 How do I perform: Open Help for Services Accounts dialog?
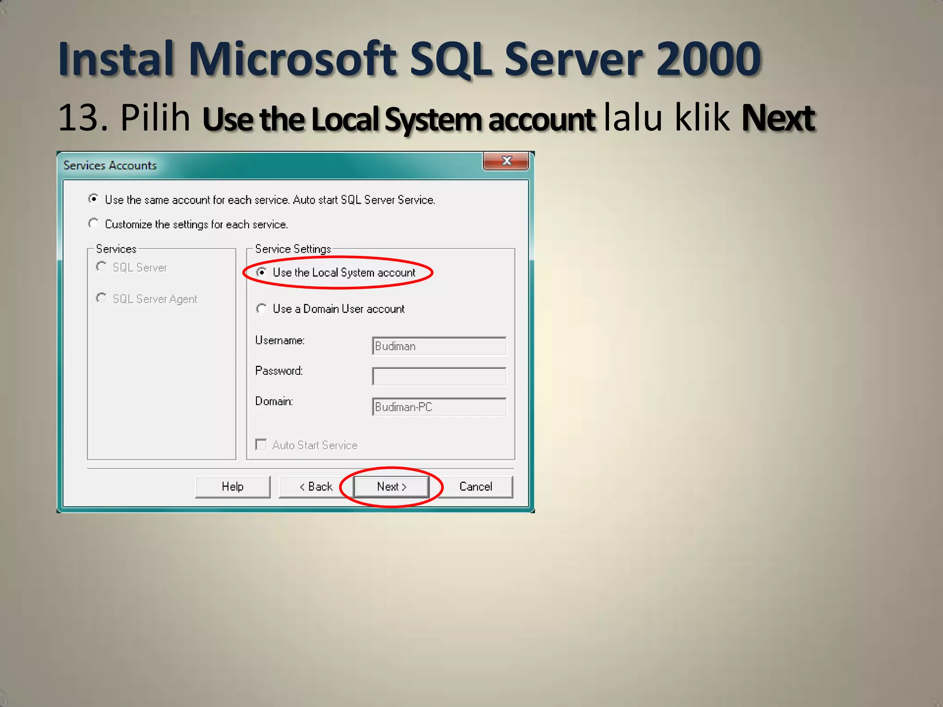233,487
